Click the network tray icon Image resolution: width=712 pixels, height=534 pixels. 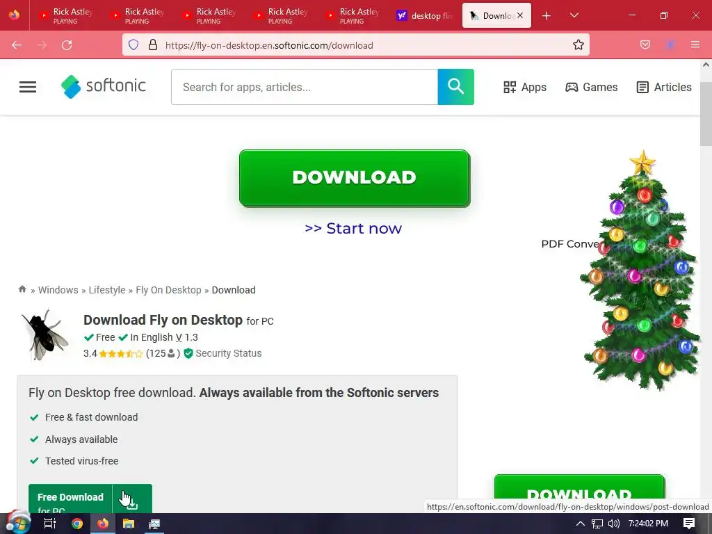tap(597, 524)
